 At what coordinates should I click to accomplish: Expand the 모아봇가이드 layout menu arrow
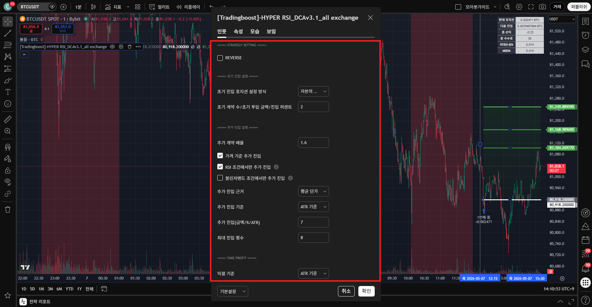coord(495,7)
